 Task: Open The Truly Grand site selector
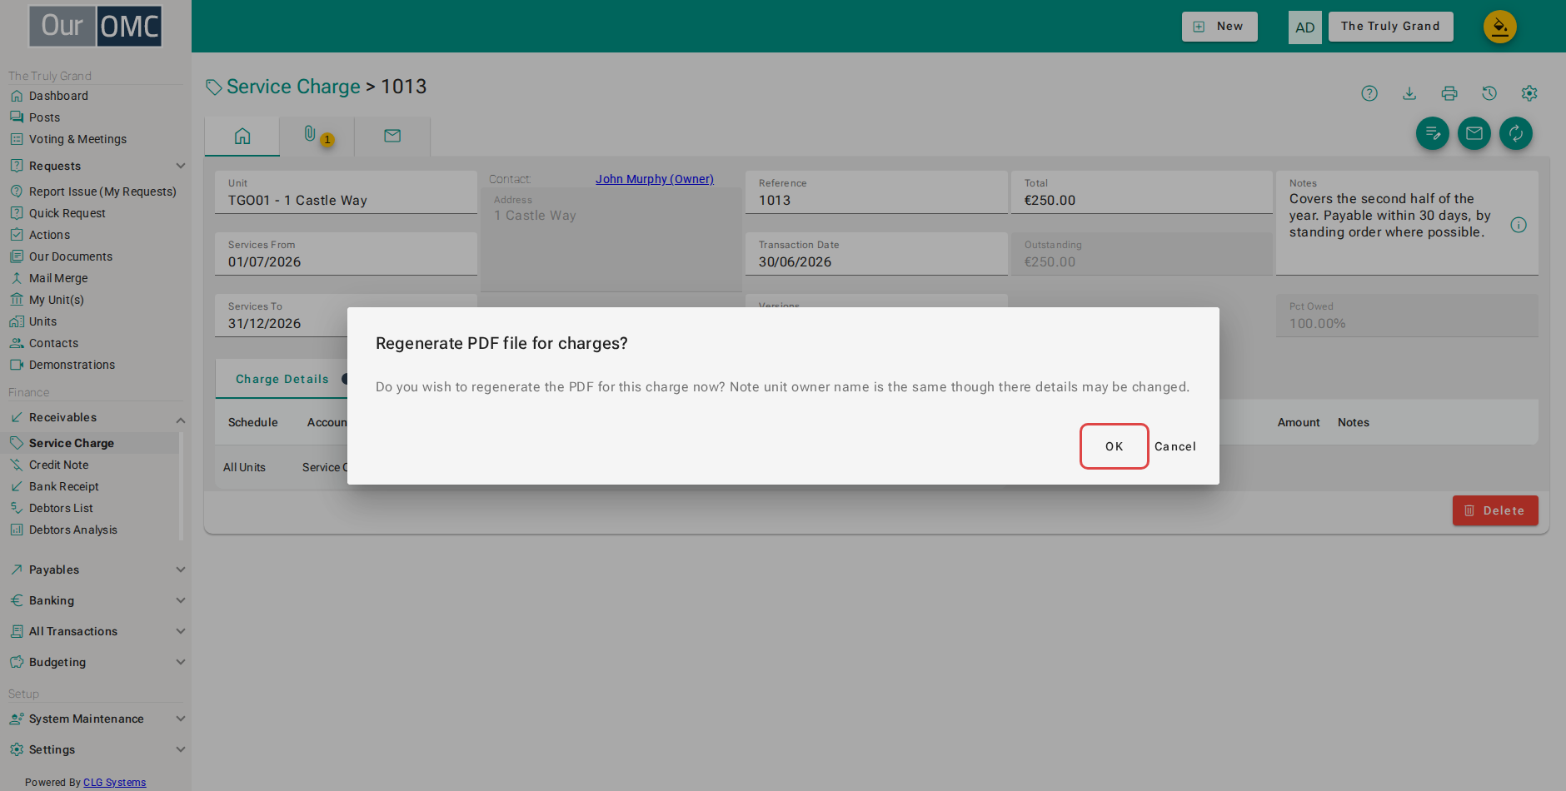pyautogui.click(x=1390, y=27)
